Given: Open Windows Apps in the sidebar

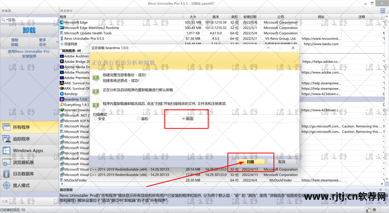Looking at the screenshot, I should [x=29, y=151].
